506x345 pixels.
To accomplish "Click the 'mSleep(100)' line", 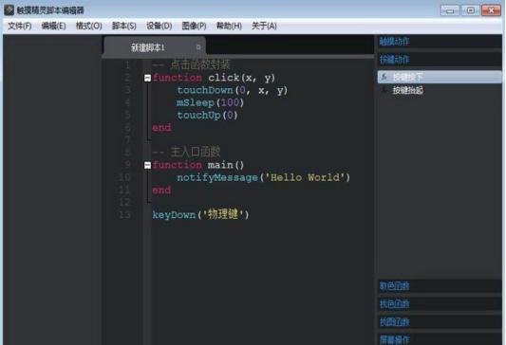I will (x=210, y=102).
